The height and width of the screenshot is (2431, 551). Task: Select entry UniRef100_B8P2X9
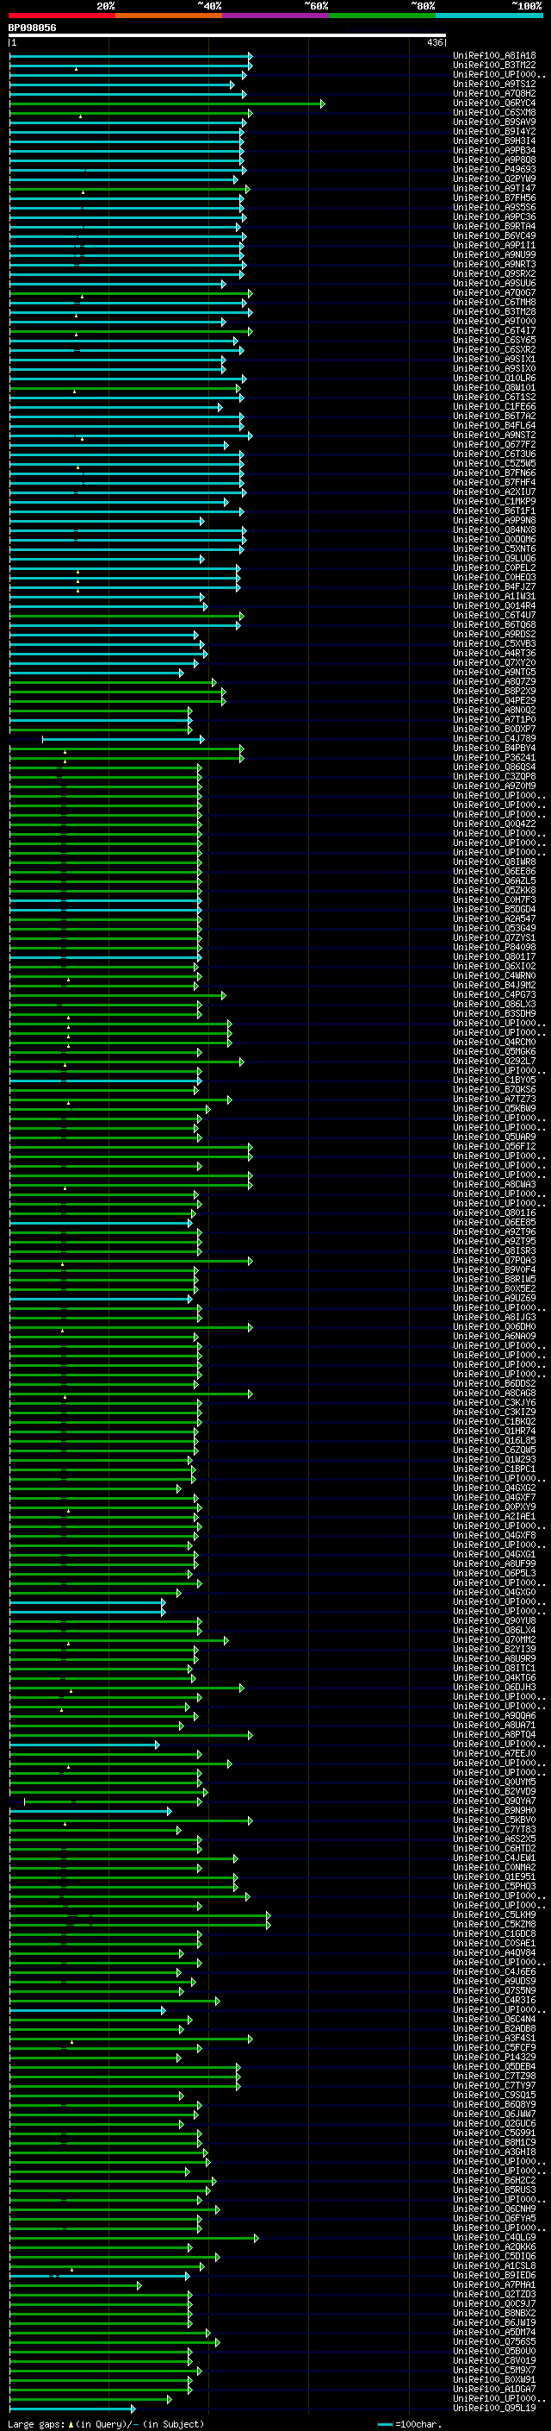coord(494,691)
